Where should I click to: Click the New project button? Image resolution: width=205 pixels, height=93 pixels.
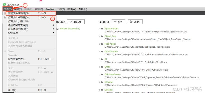click(x=118, y=22)
